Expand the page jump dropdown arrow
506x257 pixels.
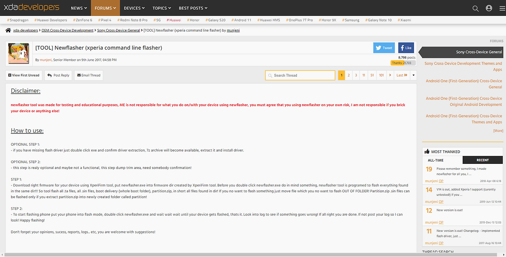tap(413, 75)
